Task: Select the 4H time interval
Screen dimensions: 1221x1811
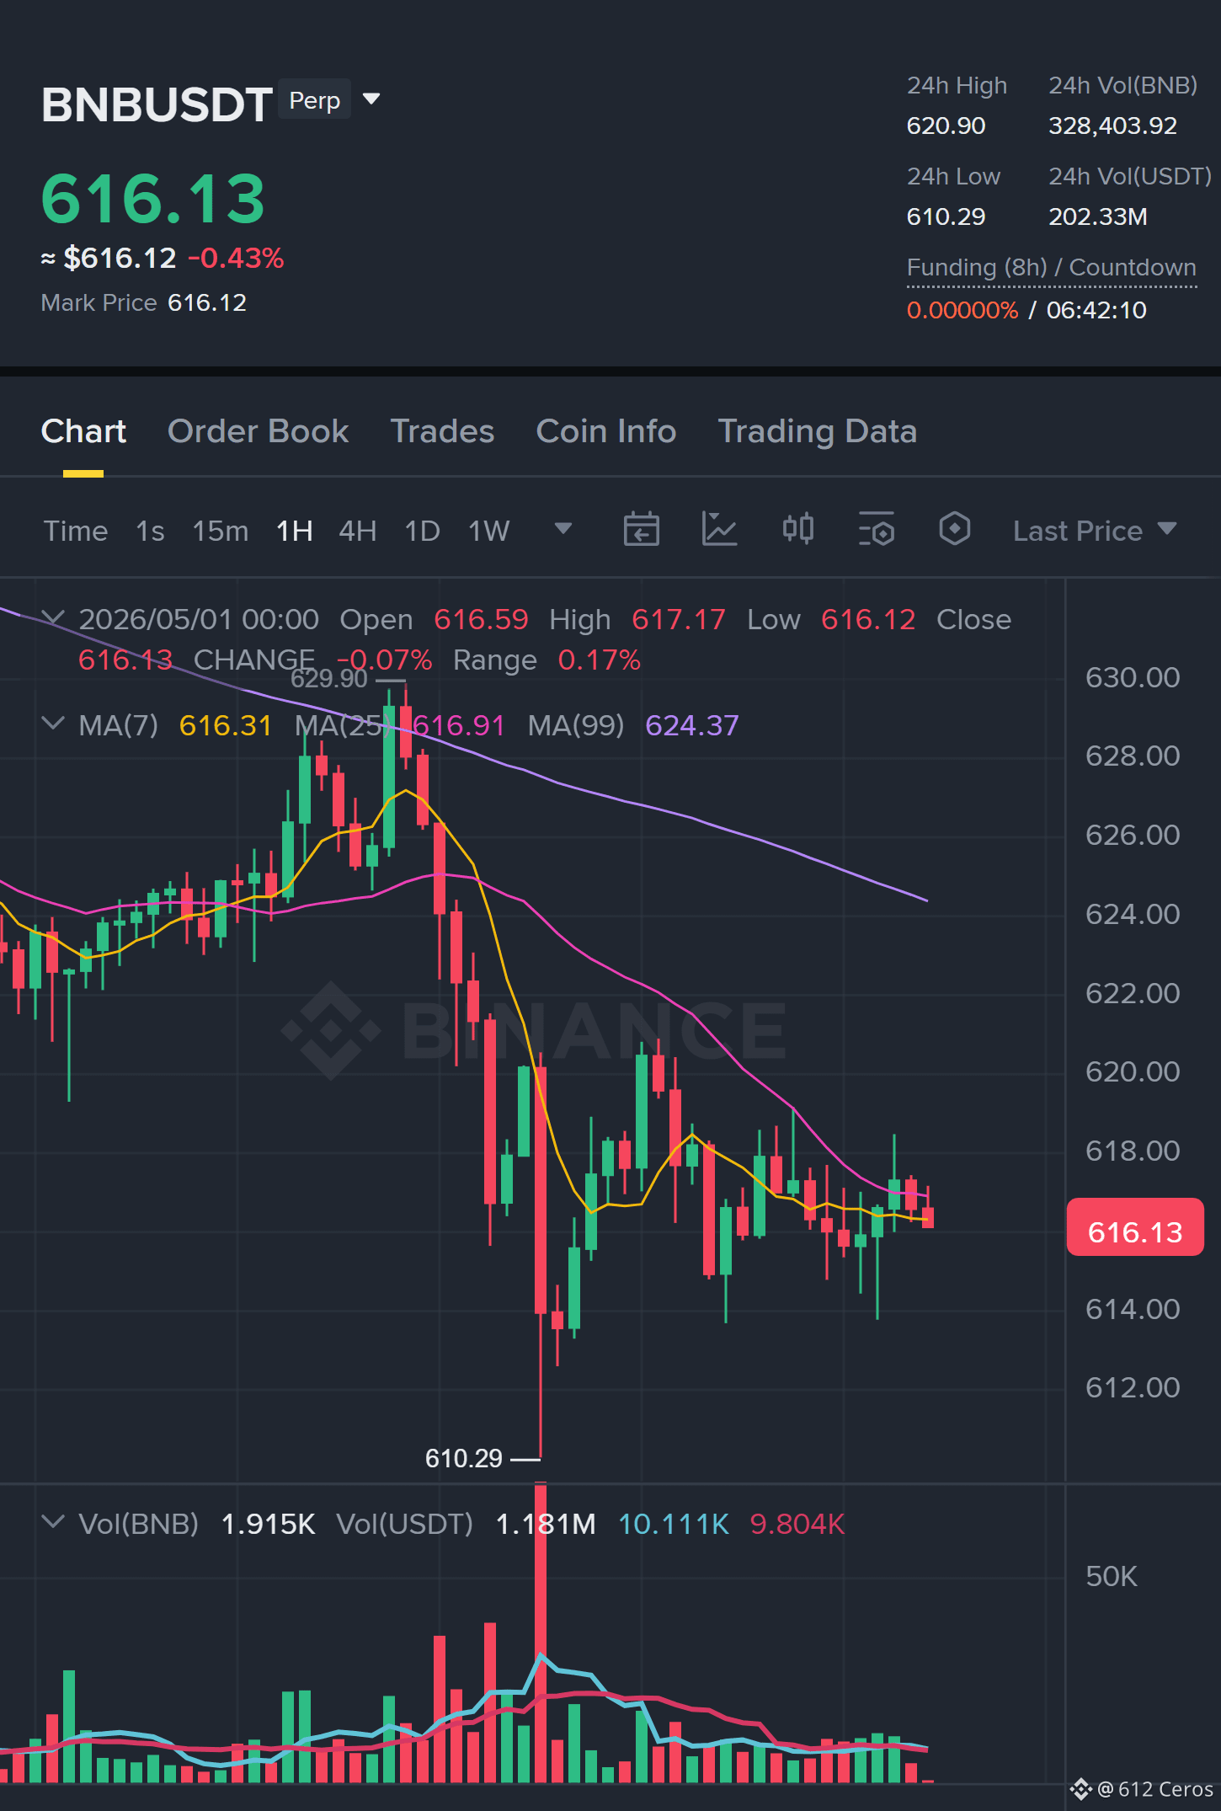Action: click(x=358, y=531)
